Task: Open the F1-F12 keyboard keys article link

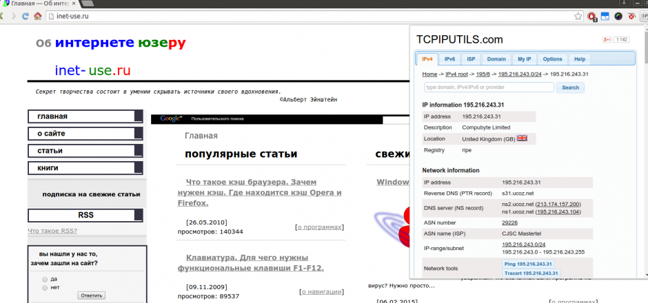Action: pos(250,263)
